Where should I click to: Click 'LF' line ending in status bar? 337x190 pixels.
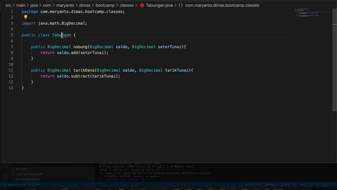coord(294,185)
